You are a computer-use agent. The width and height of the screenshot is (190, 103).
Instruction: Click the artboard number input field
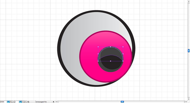point(17,102)
